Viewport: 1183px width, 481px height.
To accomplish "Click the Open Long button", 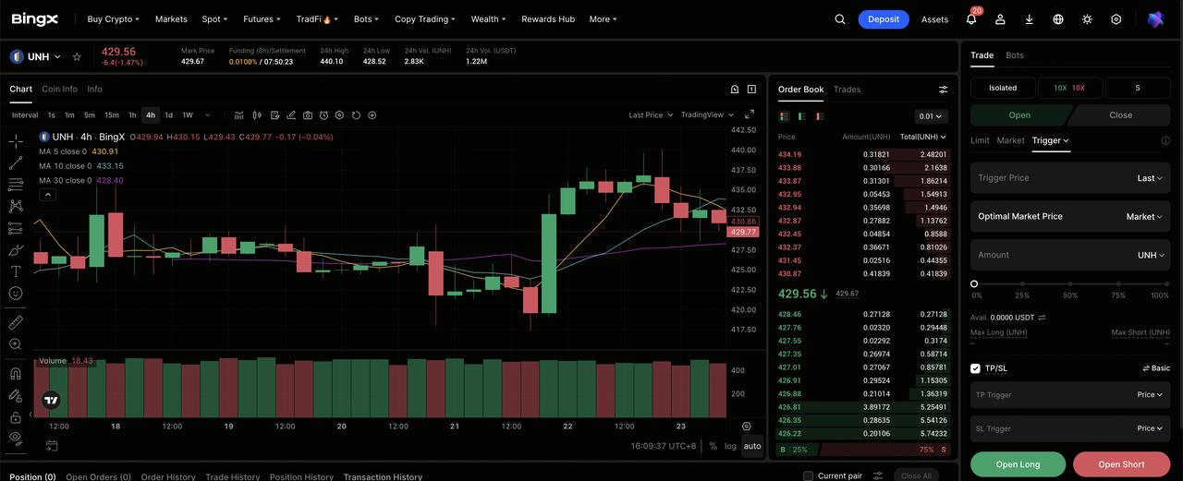I will click(1018, 464).
